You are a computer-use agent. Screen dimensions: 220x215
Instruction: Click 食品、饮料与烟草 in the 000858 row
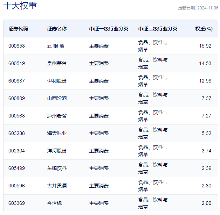click(153, 46)
